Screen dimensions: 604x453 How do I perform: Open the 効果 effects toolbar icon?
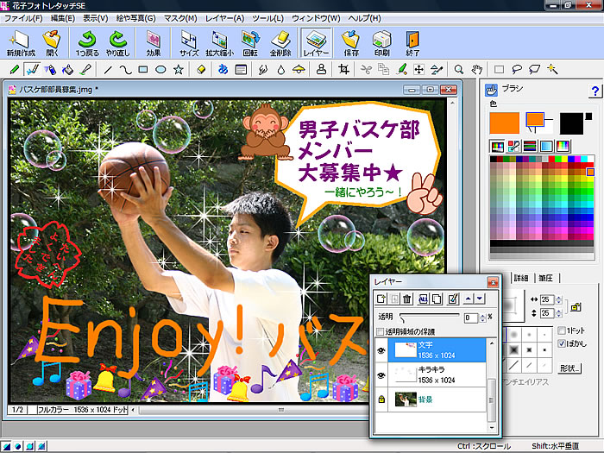point(154,43)
